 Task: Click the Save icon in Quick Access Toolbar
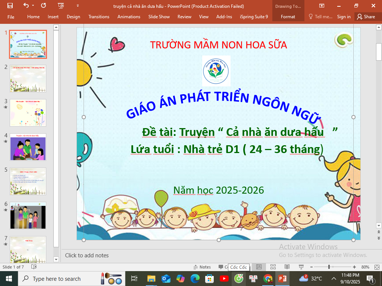(x=10, y=6)
